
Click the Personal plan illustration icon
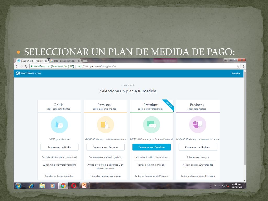point(105,125)
